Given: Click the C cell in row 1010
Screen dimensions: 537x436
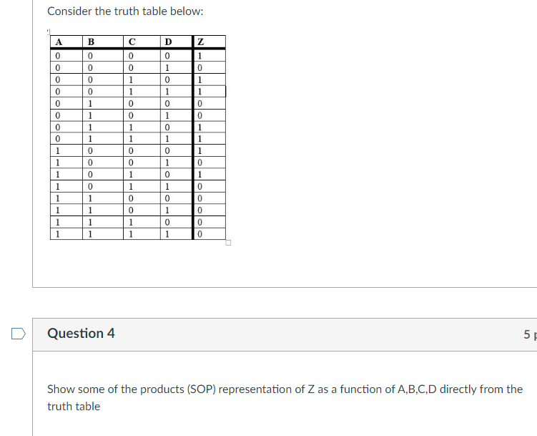Looking at the screenshot, I should (142, 175).
